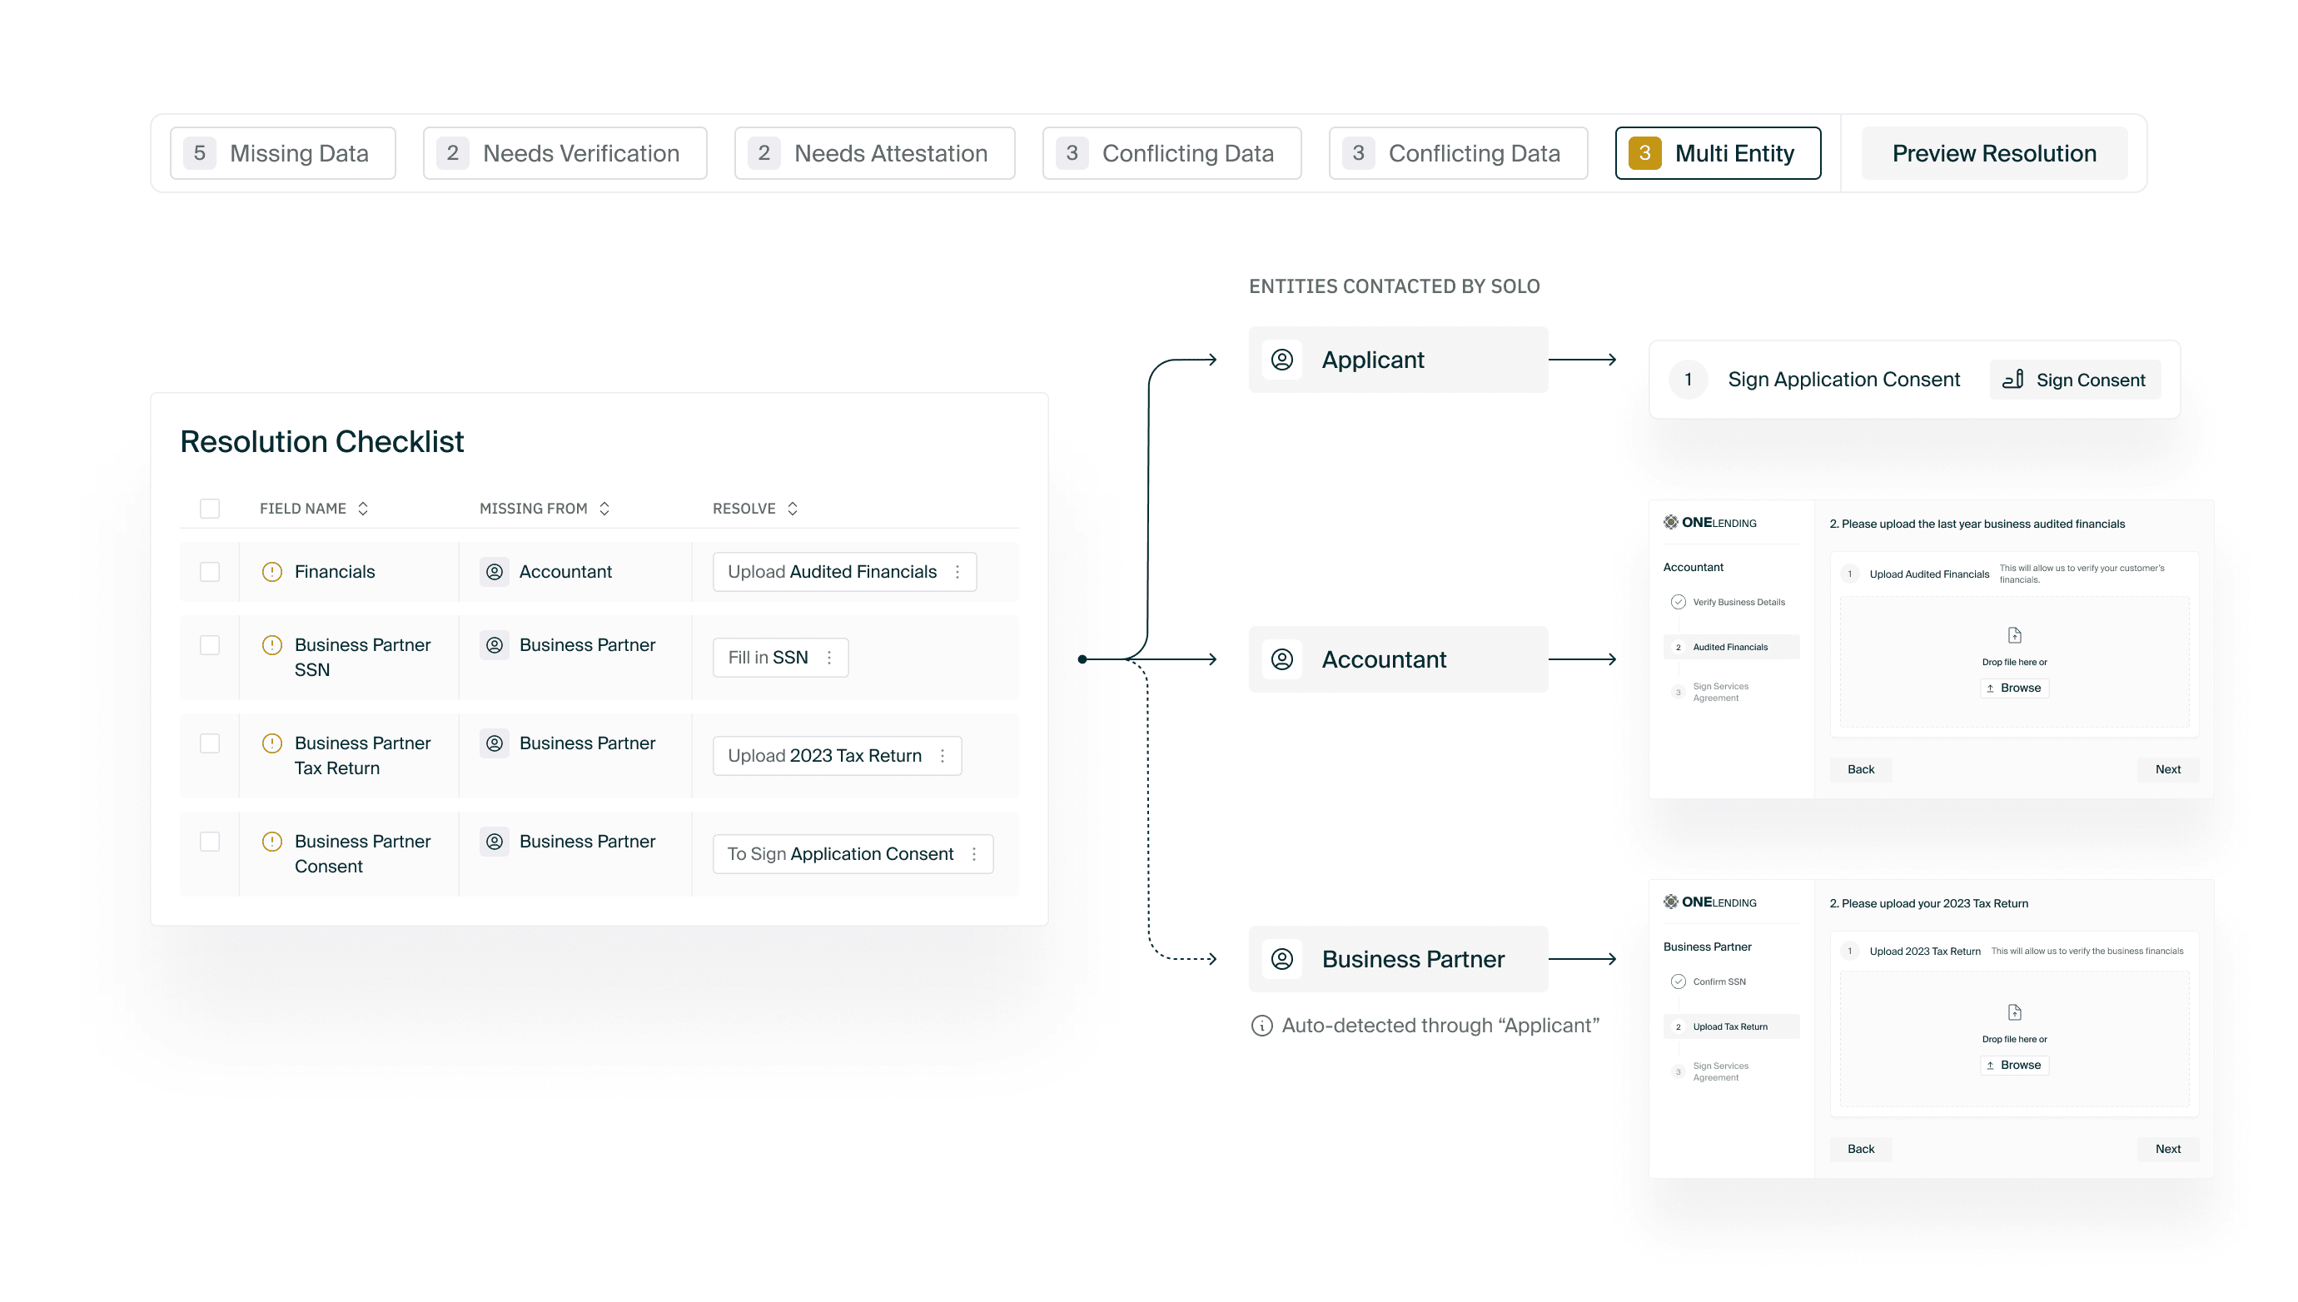Open three-dot menu on Fill in SSN
The image size is (2298, 1302).
(x=829, y=658)
